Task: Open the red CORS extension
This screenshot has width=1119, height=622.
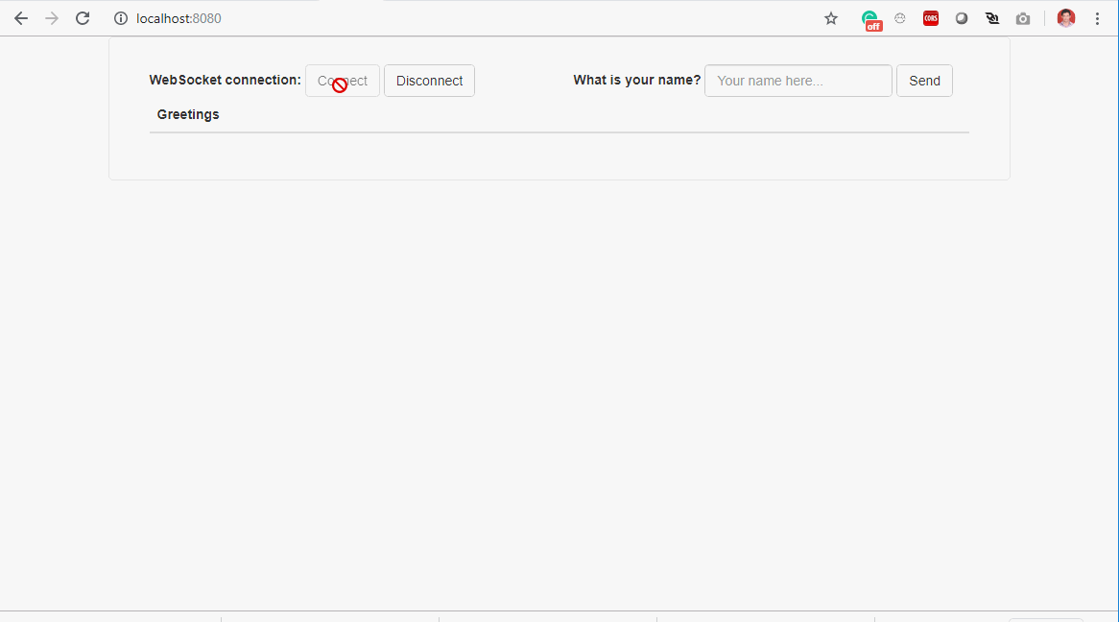Action: (x=931, y=18)
